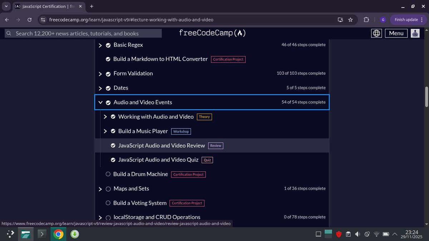
Task: Click the install page icon in address bar
Action: click(340, 20)
